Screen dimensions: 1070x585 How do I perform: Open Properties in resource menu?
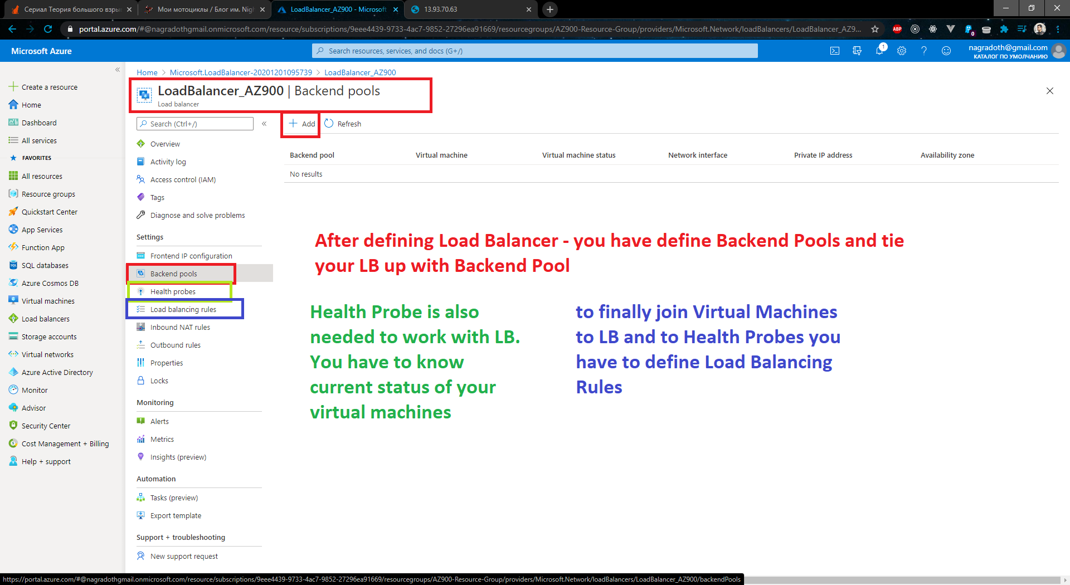pyautogui.click(x=160, y=363)
